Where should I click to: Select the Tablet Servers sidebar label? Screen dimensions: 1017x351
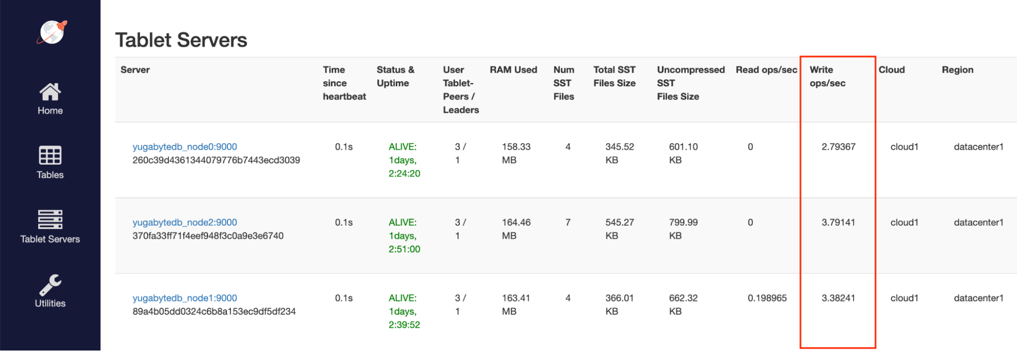(50, 239)
